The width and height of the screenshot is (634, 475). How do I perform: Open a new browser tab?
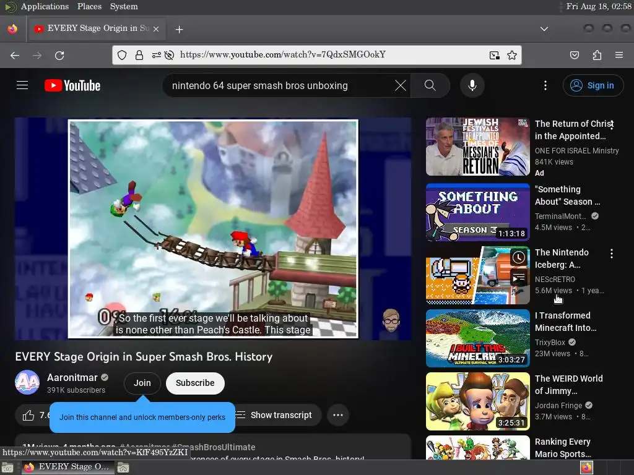pos(179,29)
